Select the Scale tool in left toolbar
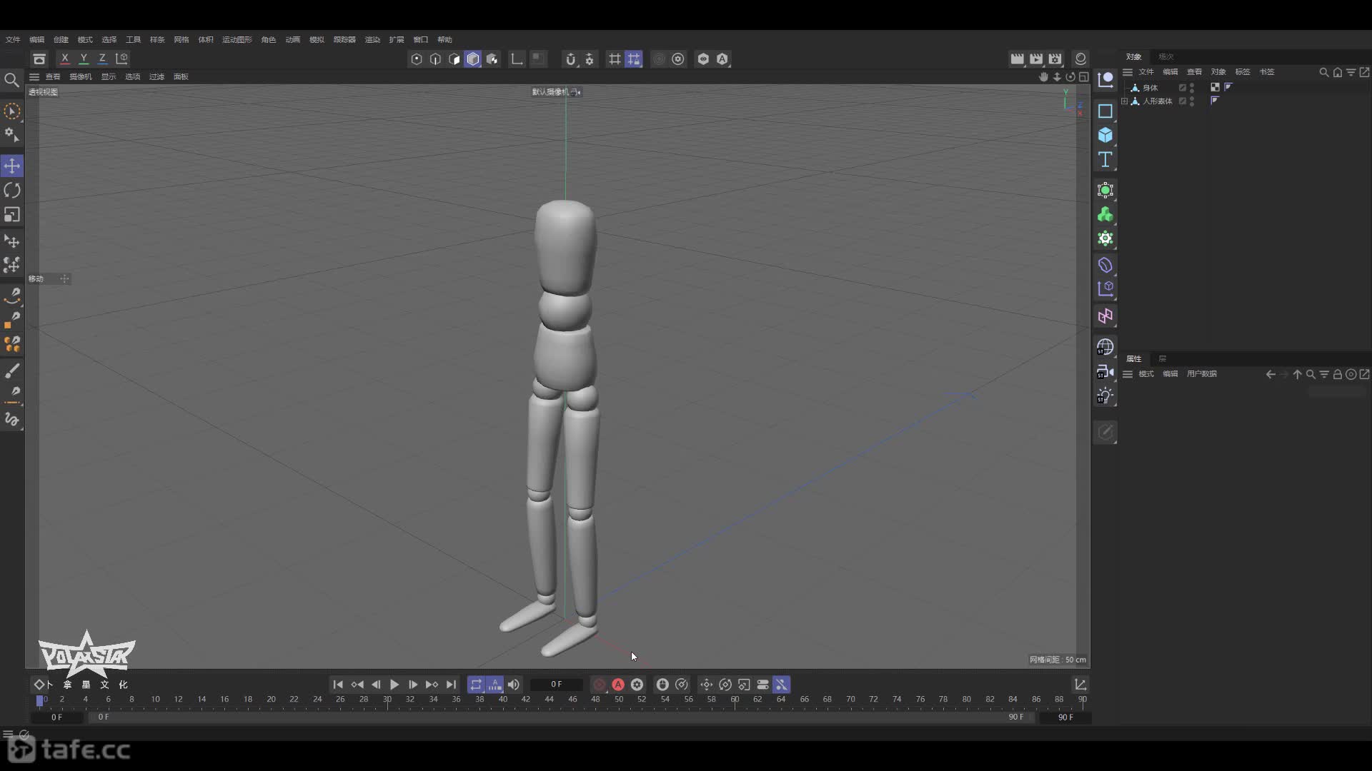This screenshot has width=1372, height=771. [x=12, y=214]
